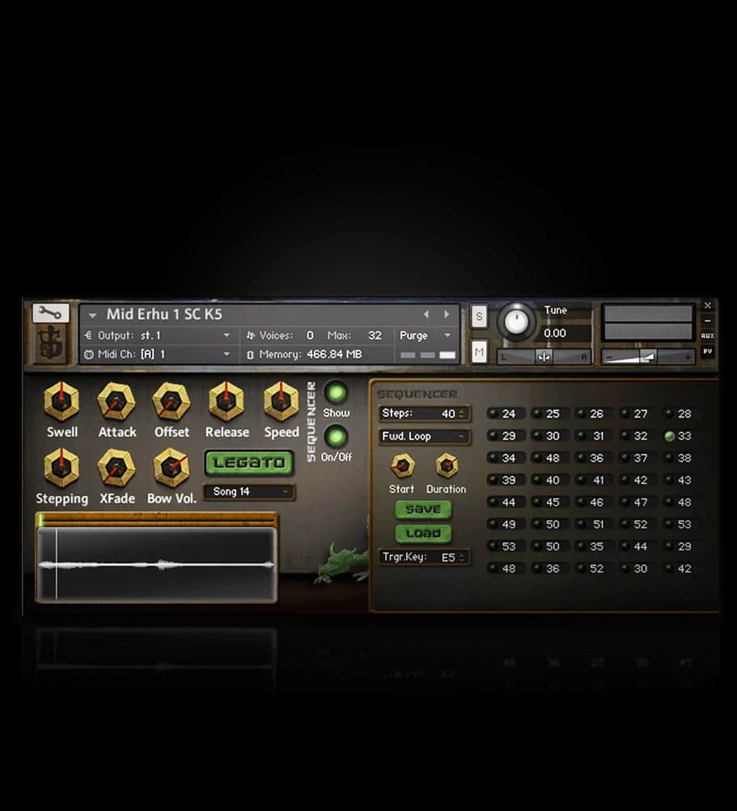Screen dimensions: 737x811
Task: Open the Song 14 dropdown
Action: click(x=249, y=492)
